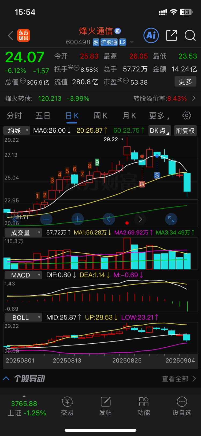This screenshot has width=201, height=436.
Task: Tap the 市盈 info face icon
Action: pos(126,80)
